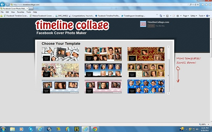
Task: Switch to first Internet Explorer taskbar window
Action: pyautogui.click(x=40, y=129)
